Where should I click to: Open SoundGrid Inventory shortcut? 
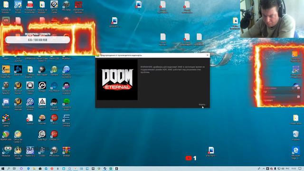tap(66, 88)
